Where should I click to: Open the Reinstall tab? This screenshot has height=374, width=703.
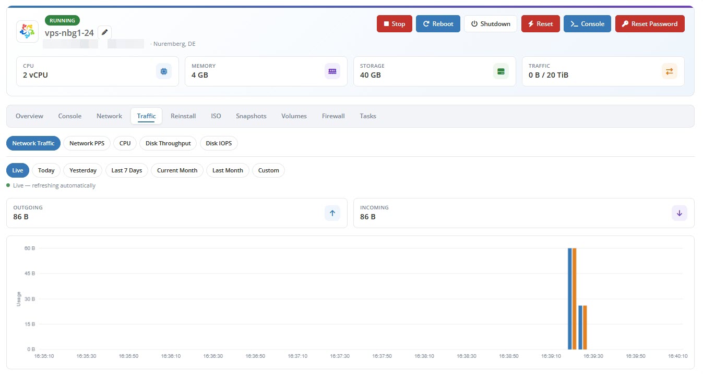tap(183, 116)
